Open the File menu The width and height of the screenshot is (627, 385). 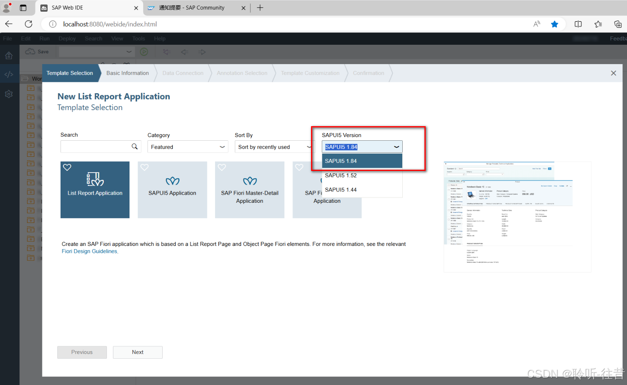7,39
